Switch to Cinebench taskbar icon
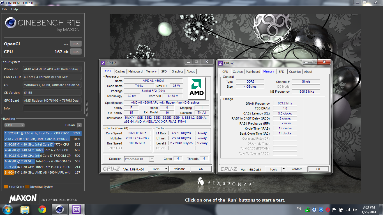Image resolution: width=383 pixels, height=215 pixels. pyautogui.click(x=59, y=209)
